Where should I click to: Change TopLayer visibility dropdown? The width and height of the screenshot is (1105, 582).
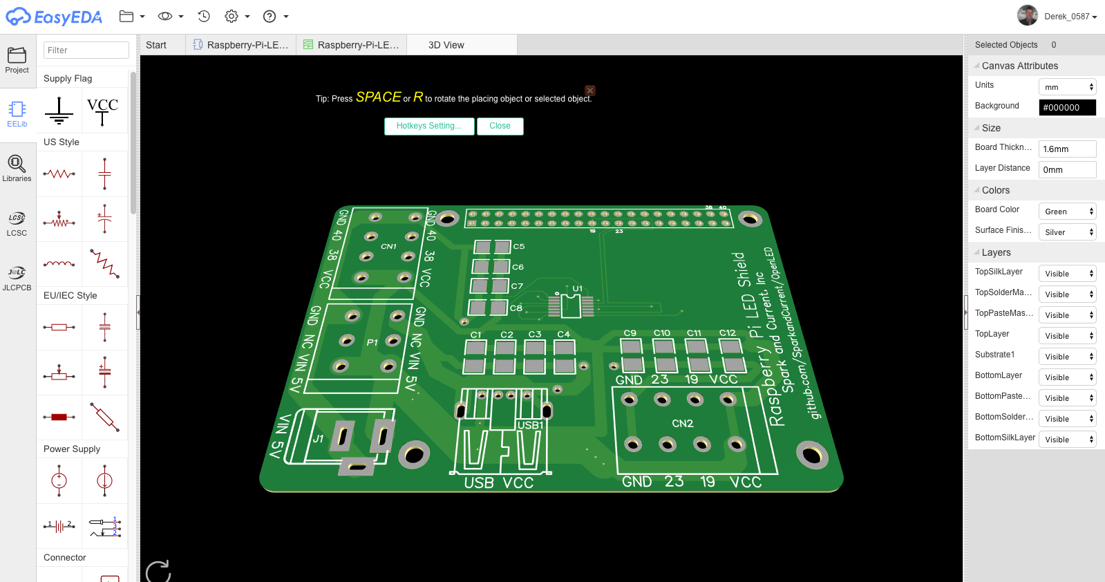click(1067, 335)
